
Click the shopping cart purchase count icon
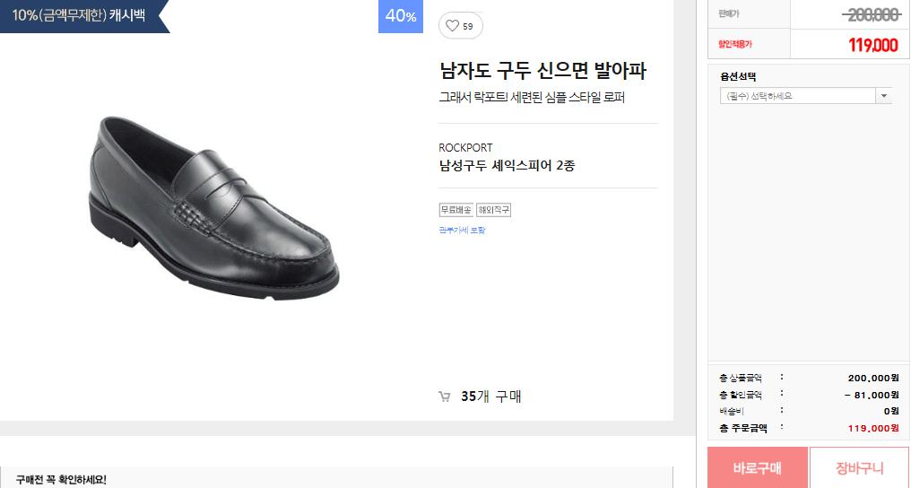[444, 396]
